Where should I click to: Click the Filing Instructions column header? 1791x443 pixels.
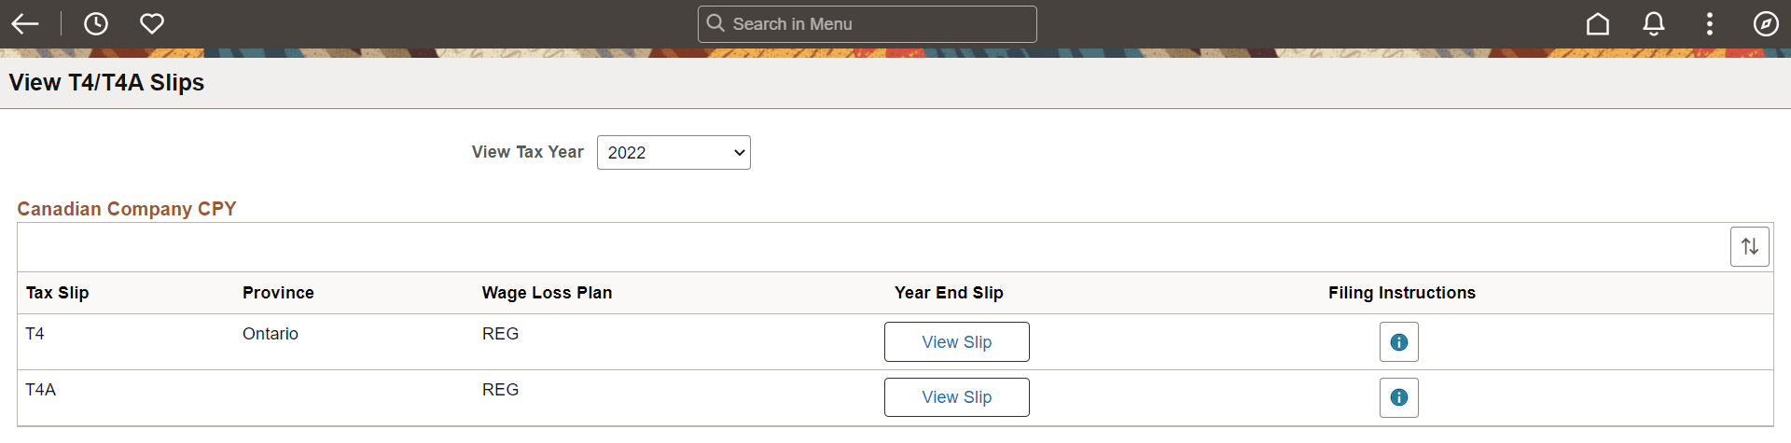tap(1401, 293)
